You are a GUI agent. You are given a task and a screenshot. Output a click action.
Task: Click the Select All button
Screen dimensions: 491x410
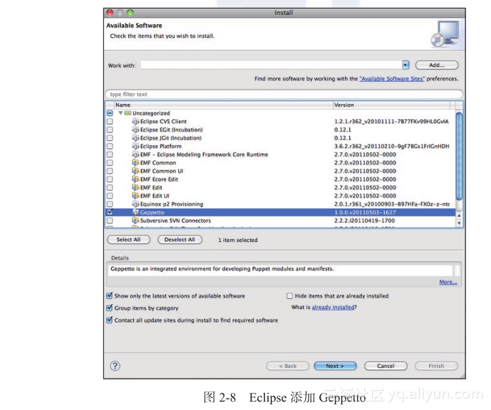(x=129, y=240)
